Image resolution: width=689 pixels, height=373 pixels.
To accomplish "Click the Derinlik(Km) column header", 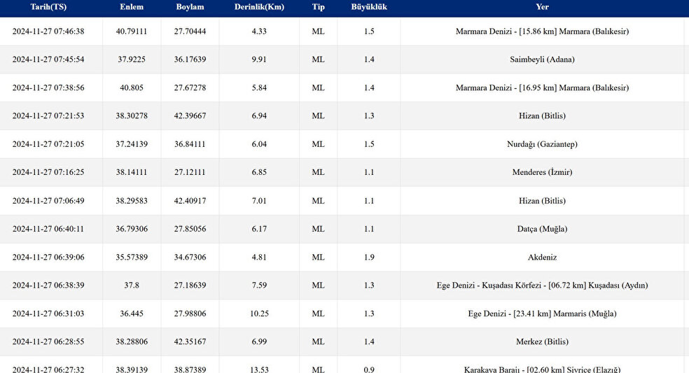I will (259, 7).
